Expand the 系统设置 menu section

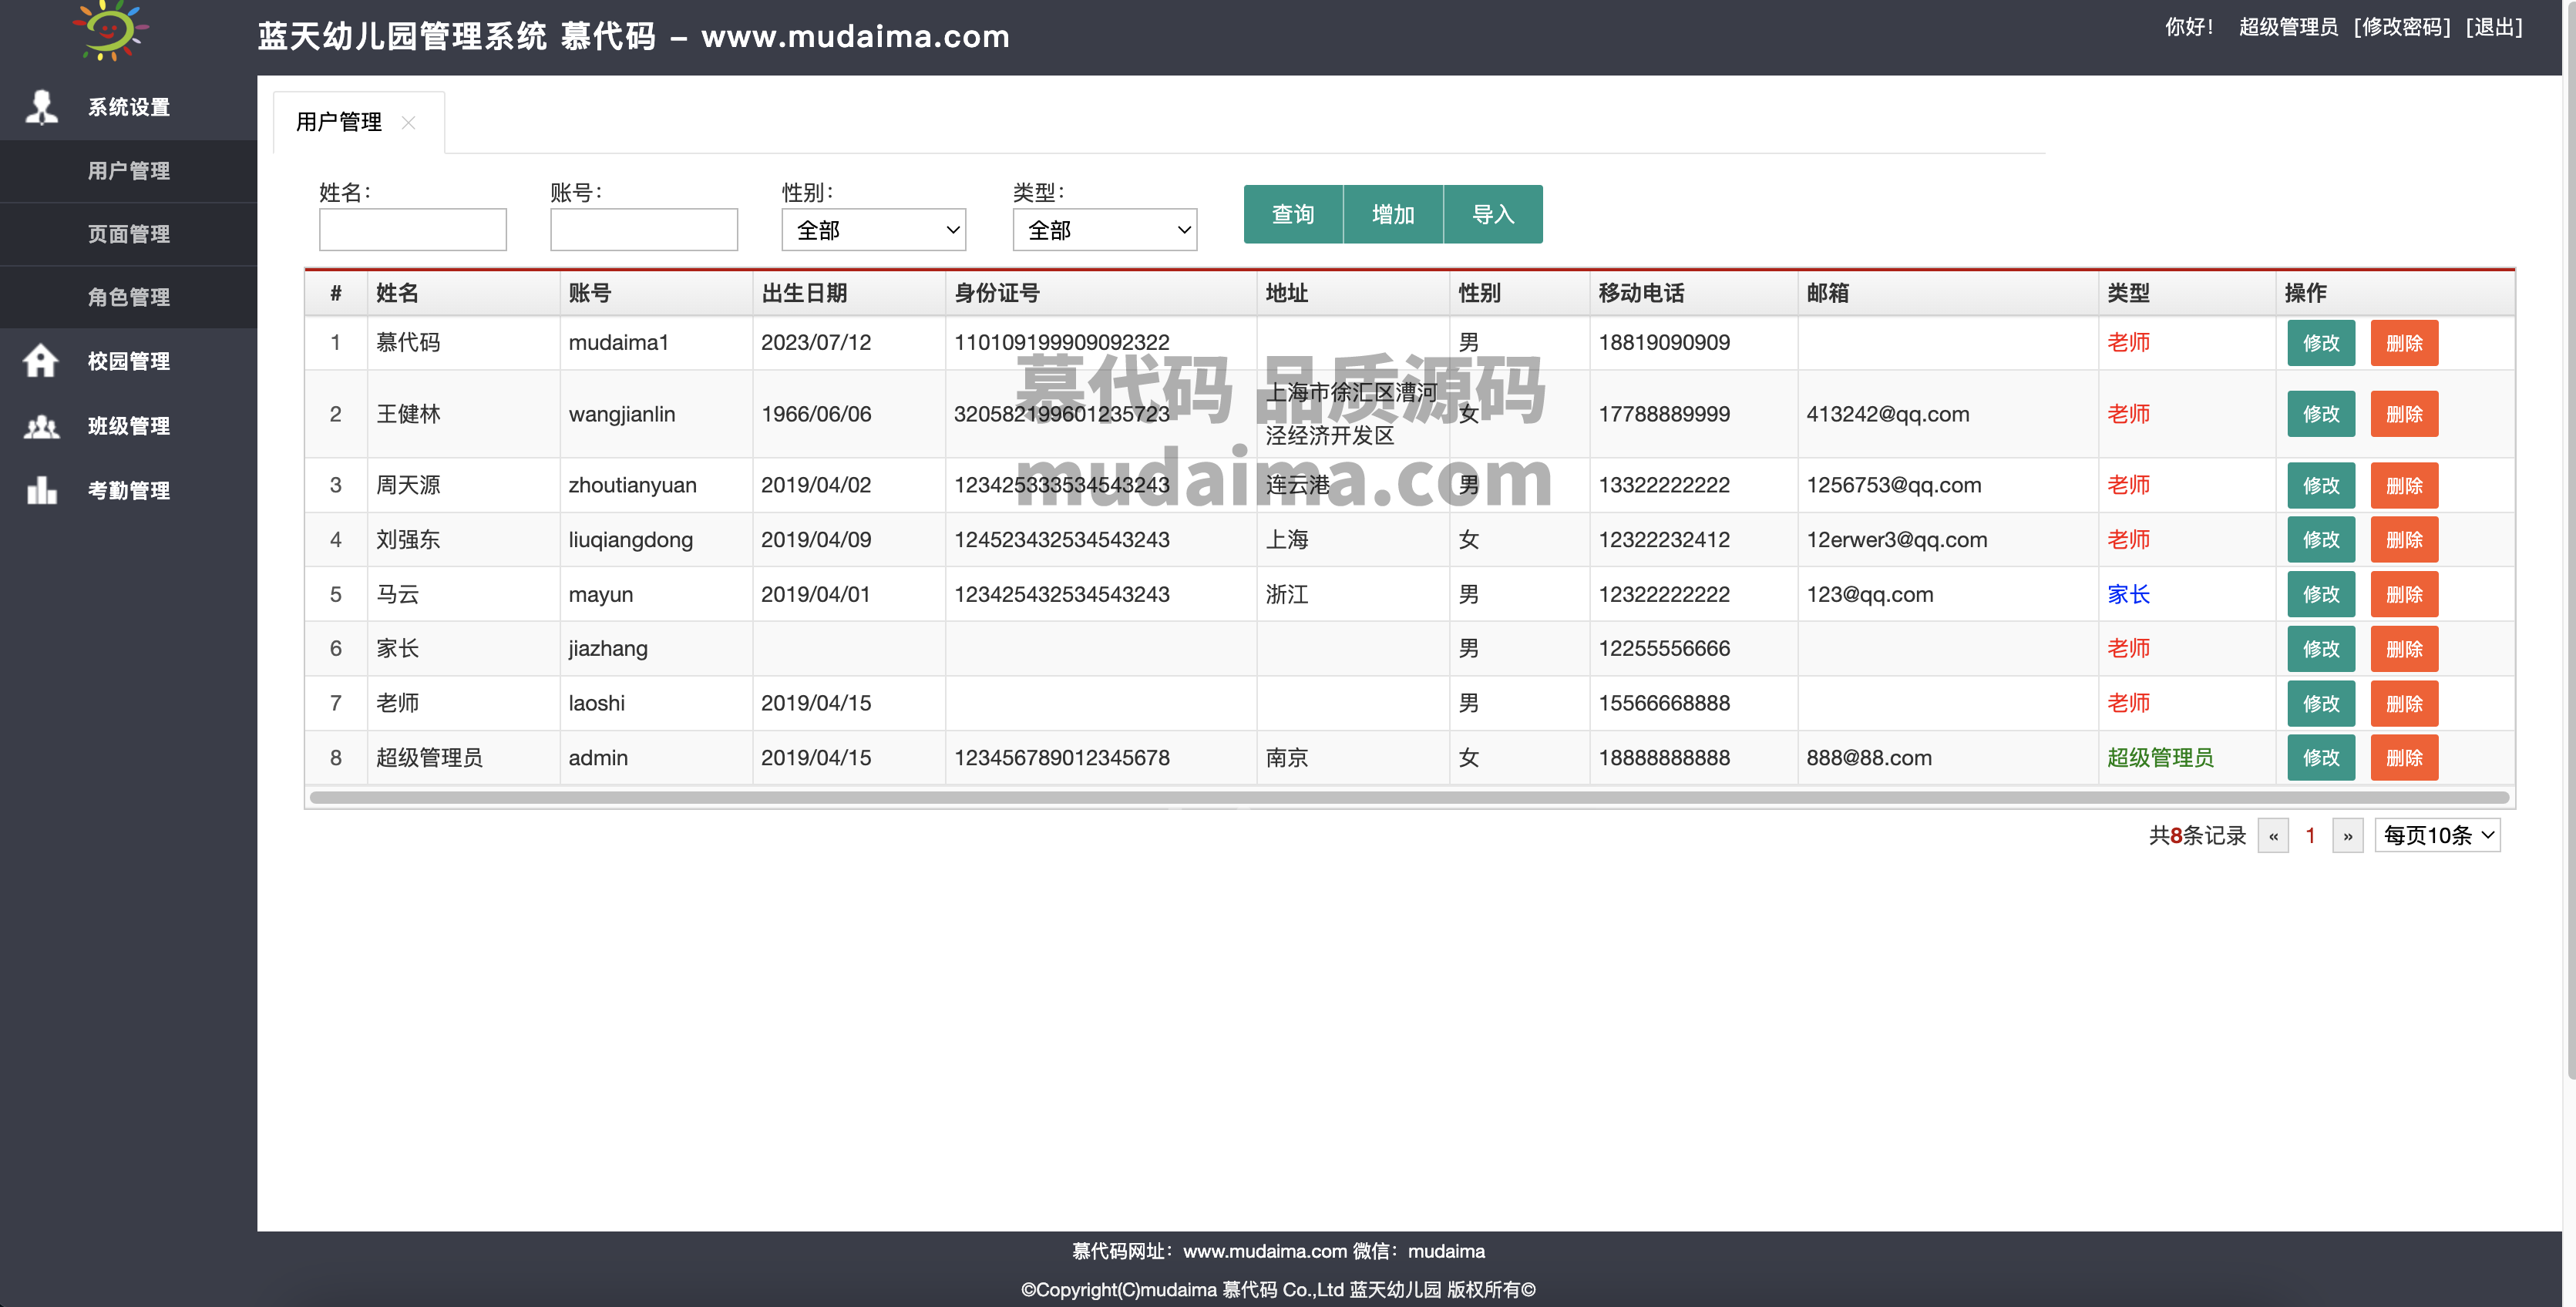(x=128, y=107)
